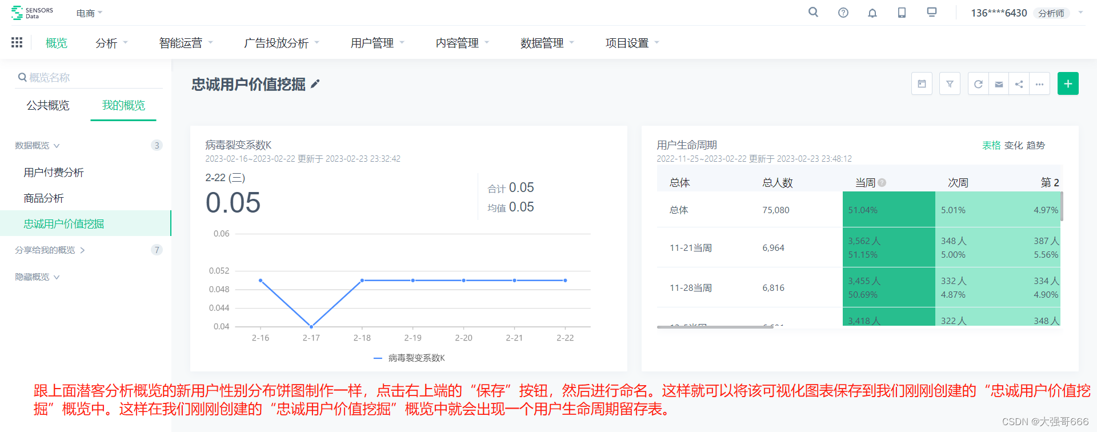This screenshot has height=432, width=1097.
Task: Click the 用户生命周期 chart title
Action: [x=687, y=145]
